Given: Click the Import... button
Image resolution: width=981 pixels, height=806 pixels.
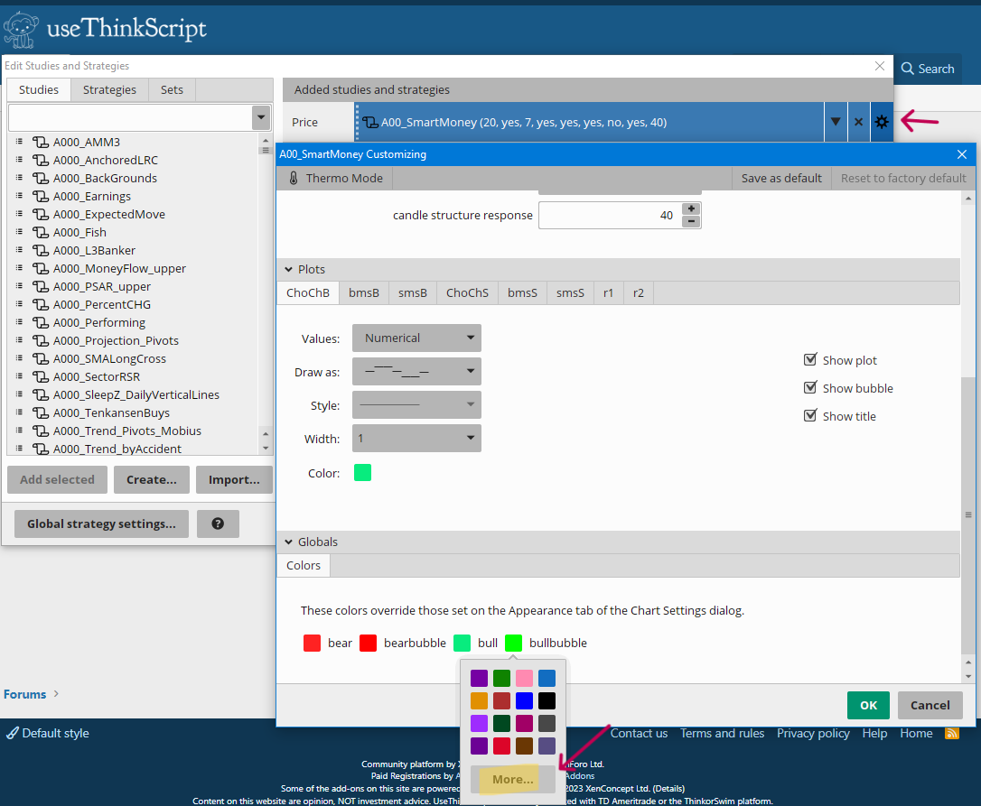Looking at the screenshot, I should [234, 479].
